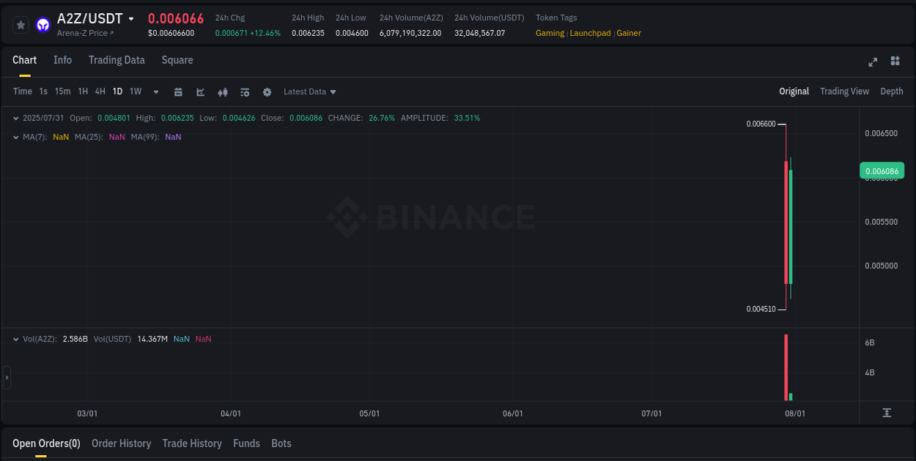Image resolution: width=916 pixels, height=461 pixels.
Task: Expand the left side panel arrow
Action: 6,377
